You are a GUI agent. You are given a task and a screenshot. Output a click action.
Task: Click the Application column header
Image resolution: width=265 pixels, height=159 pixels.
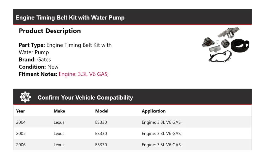[154, 111]
